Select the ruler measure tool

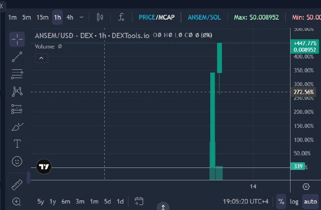click(x=17, y=185)
